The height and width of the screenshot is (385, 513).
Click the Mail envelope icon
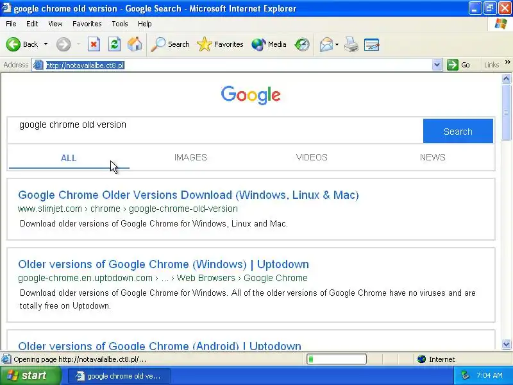[x=326, y=44]
